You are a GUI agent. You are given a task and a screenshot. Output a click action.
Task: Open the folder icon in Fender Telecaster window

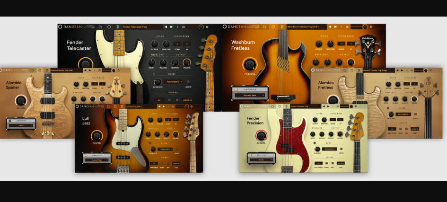[100, 27]
